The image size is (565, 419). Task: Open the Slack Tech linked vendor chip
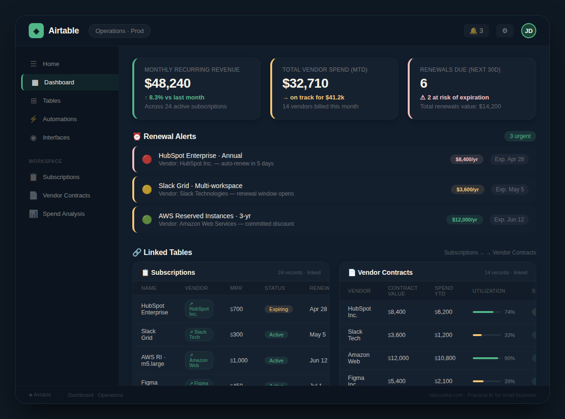pos(199,335)
